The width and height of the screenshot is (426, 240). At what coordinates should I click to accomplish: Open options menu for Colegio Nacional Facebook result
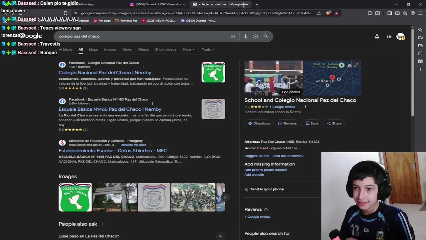tap(143, 67)
